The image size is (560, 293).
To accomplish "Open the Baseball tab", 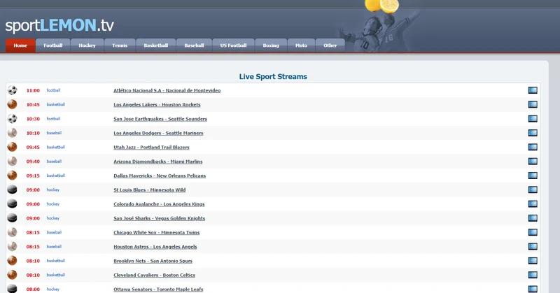I will pyautogui.click(x=194, y=45).
